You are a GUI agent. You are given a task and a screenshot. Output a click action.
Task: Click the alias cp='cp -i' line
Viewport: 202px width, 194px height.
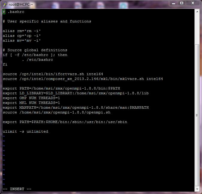pyautogui.click(x=22, y=36)
